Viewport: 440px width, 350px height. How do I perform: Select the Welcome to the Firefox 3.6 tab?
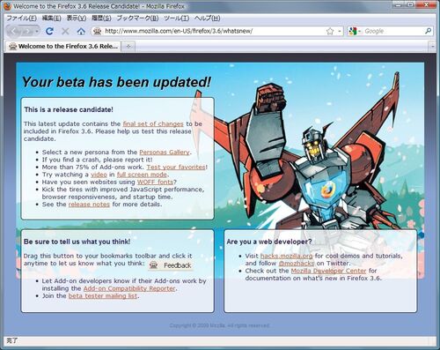(63, 46)
